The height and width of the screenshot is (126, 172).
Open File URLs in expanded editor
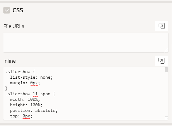coord(162,26)
